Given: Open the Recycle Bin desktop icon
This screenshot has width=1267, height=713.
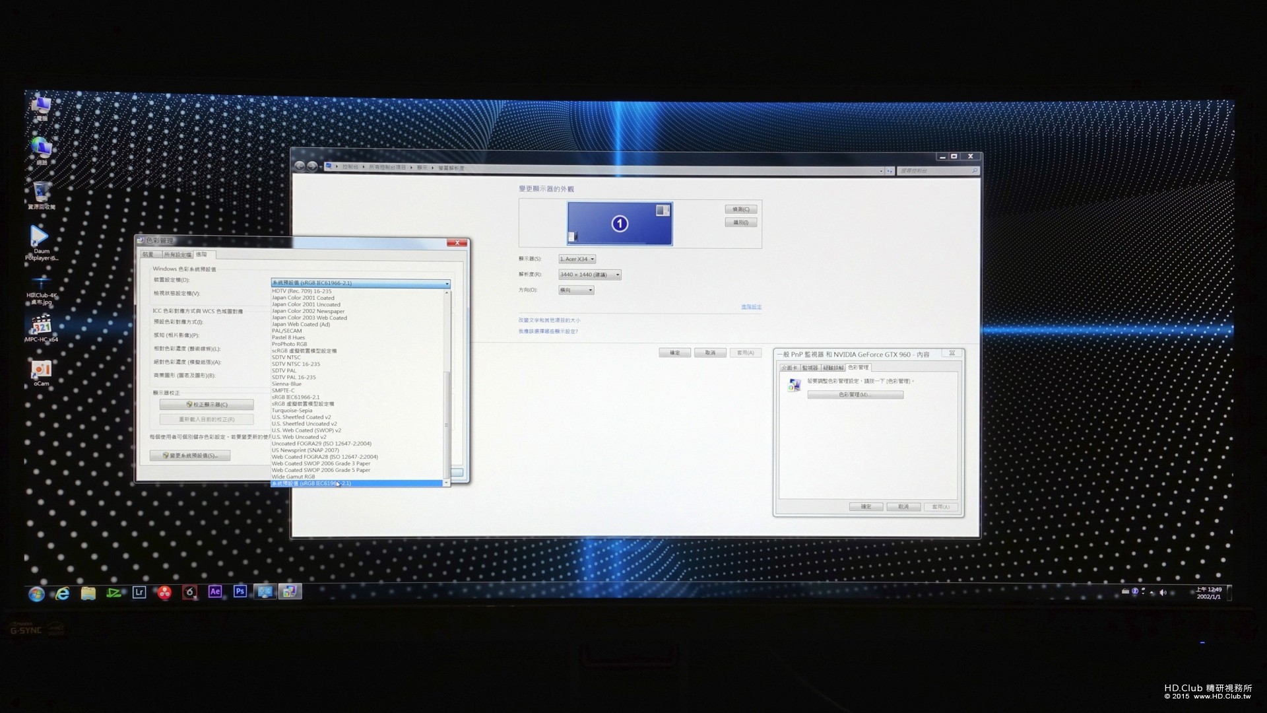Looking at the screenshot, I should (x=42, y=194).
